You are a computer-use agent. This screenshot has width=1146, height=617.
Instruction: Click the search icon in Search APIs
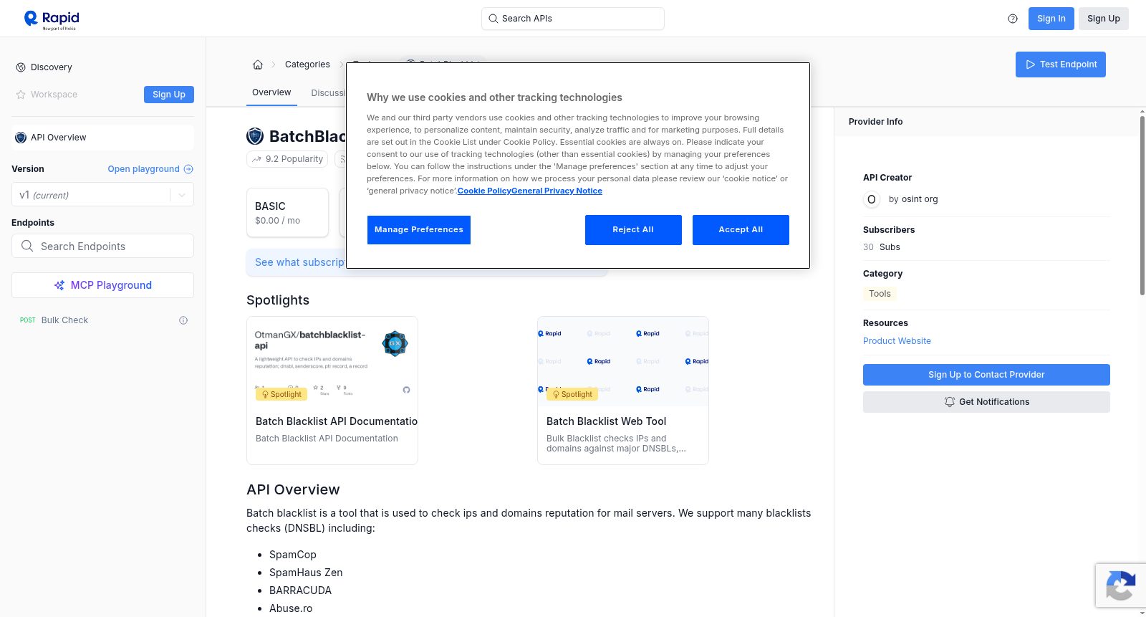point(493,19)
